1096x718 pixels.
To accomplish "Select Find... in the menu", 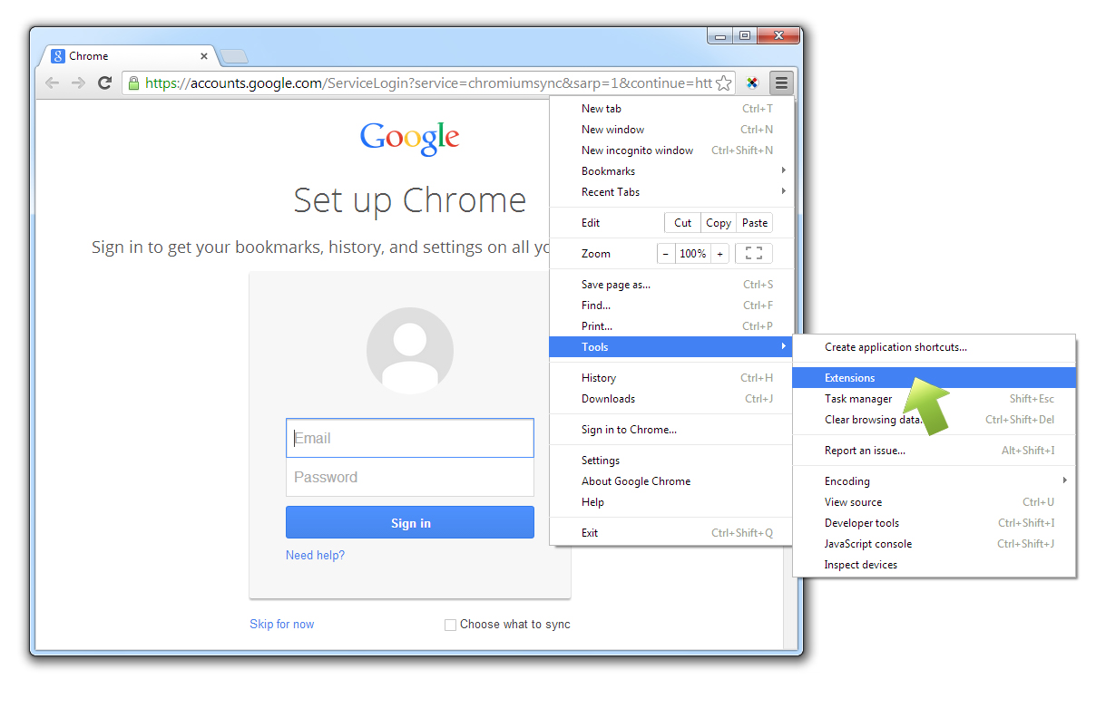I will pos(670,306).
